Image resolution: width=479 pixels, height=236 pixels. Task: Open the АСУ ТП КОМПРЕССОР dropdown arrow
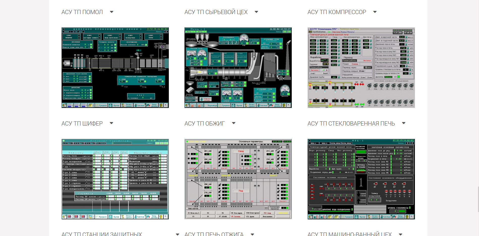(375, 12)
